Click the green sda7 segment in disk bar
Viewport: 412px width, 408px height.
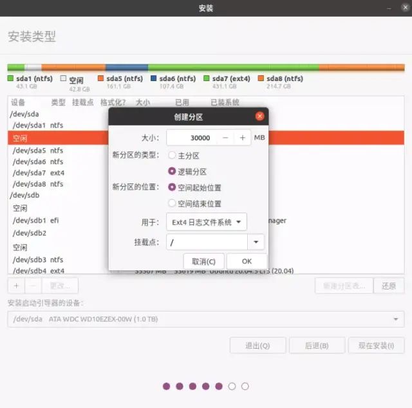tap(232, 67)
